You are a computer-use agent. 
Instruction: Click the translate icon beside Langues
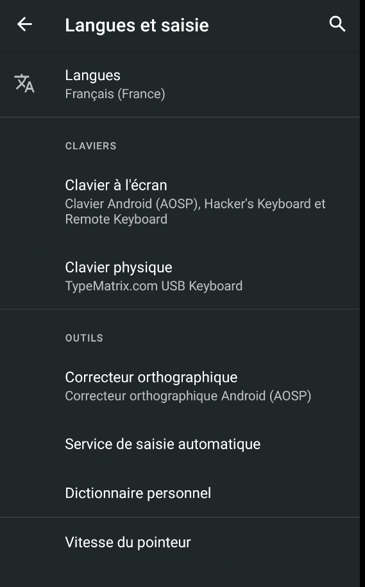[x=24, y=83]
